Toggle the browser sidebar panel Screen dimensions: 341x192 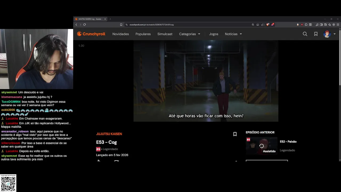coord(321,25)
